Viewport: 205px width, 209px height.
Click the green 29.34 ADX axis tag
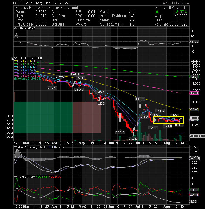click(x=194, y=190)
